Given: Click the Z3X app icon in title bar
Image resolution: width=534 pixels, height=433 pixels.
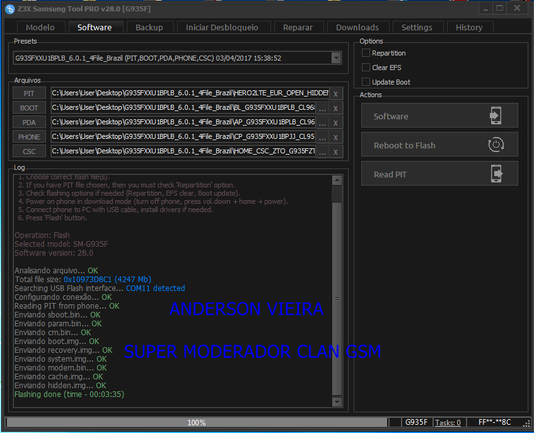Looking at the screenshot, I should pyautogui.click(x=10, y=9).
